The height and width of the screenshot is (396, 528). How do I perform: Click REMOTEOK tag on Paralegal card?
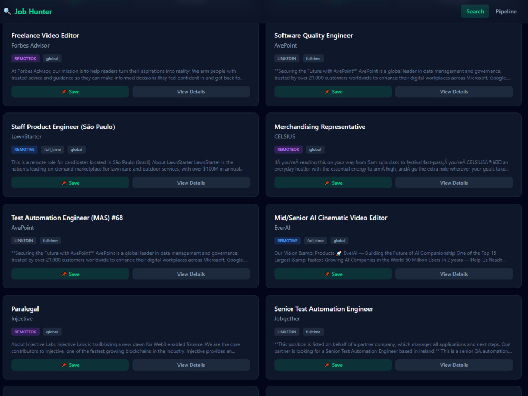25,332
